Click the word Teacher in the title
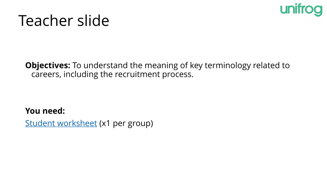Screen dimensions: 327x184 point(46,21)
